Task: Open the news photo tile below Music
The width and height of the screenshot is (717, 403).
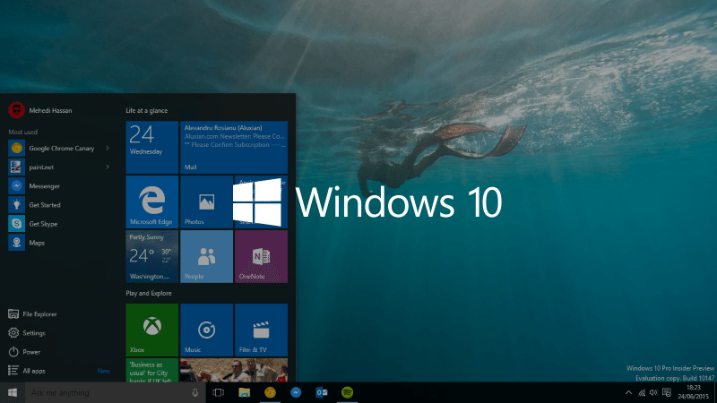Action: click(x=234, y=370)
